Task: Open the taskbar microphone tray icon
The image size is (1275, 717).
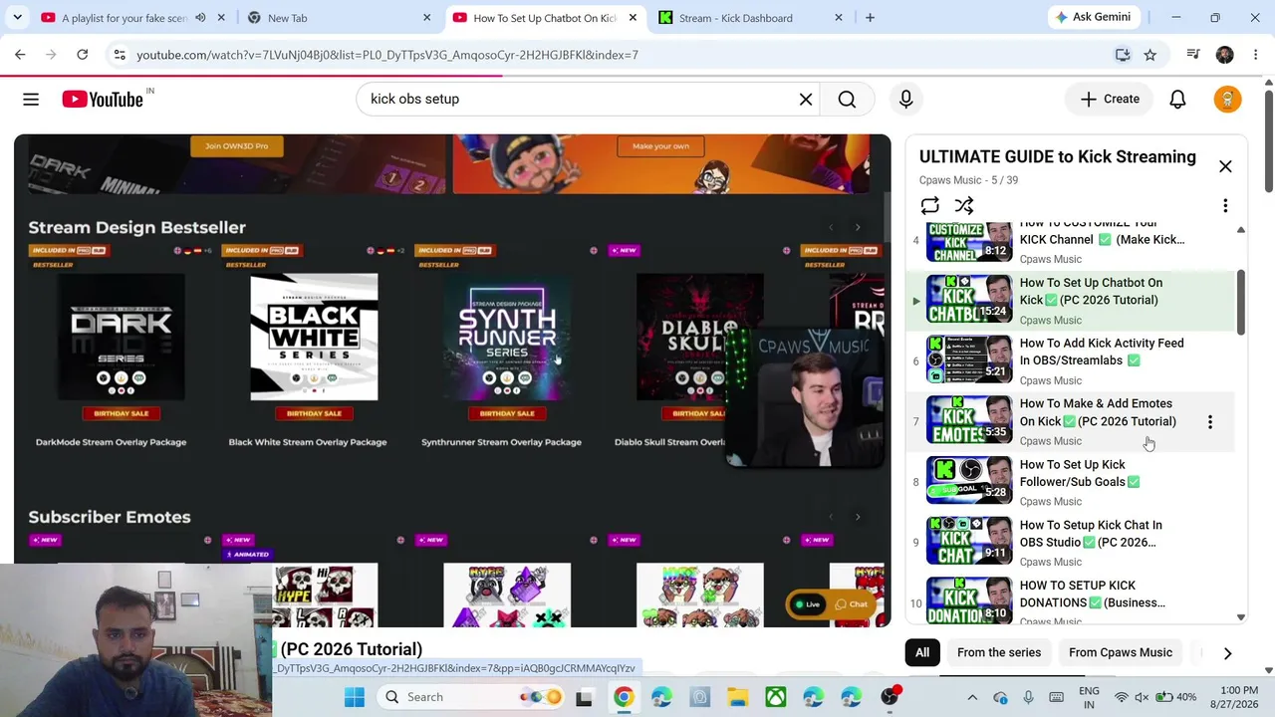Action: [1028, 697]
